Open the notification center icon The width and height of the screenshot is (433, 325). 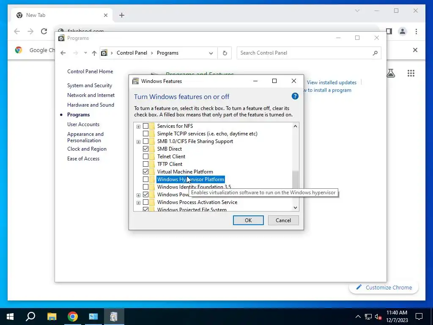(419, 317)
